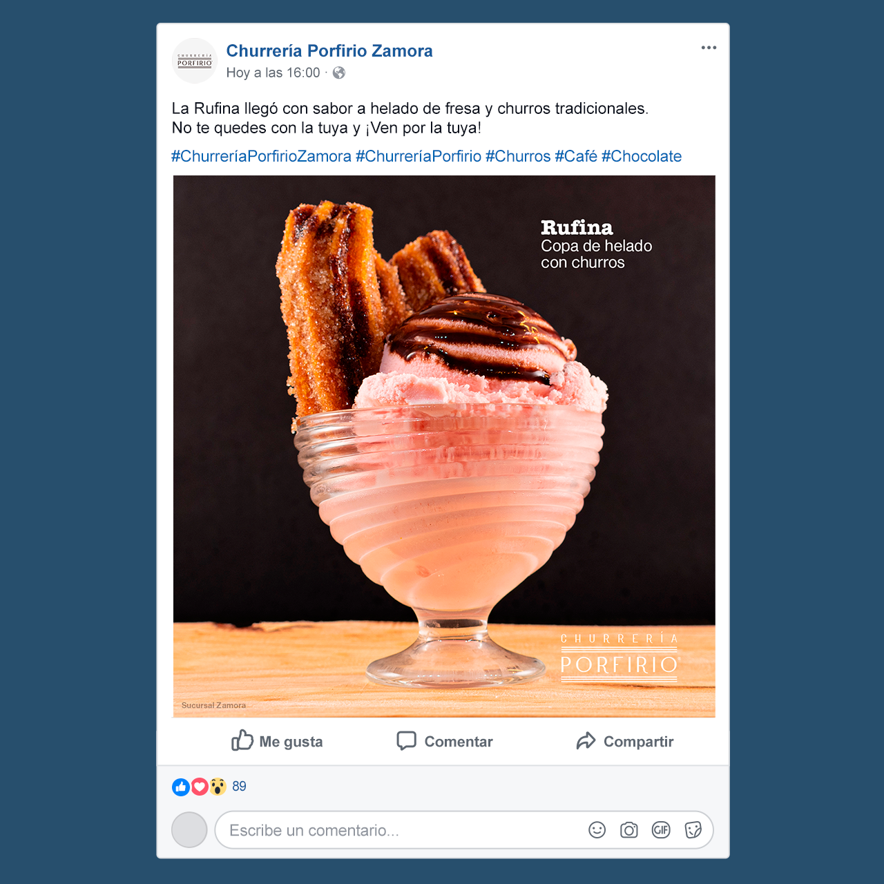Open the emoji picker in comment box
The height and width of the screenshot is (884, 884).
[x=597, y=830]
